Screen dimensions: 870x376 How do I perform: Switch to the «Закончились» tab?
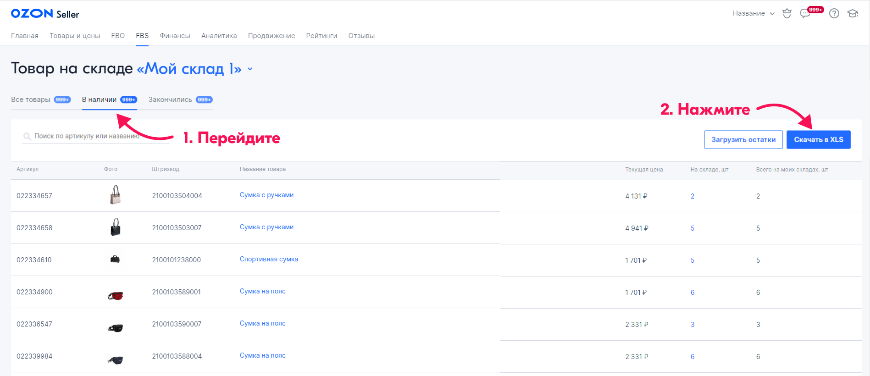tap(180, 100)
